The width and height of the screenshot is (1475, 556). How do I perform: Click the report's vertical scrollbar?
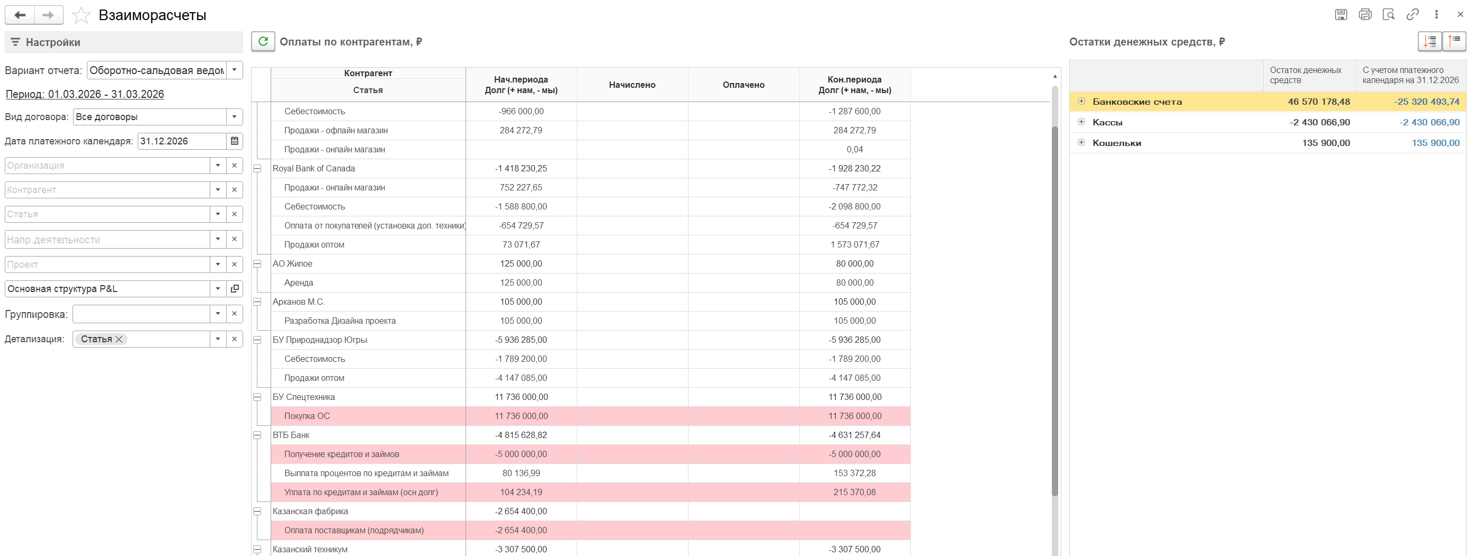click(x=1054, y=311)
